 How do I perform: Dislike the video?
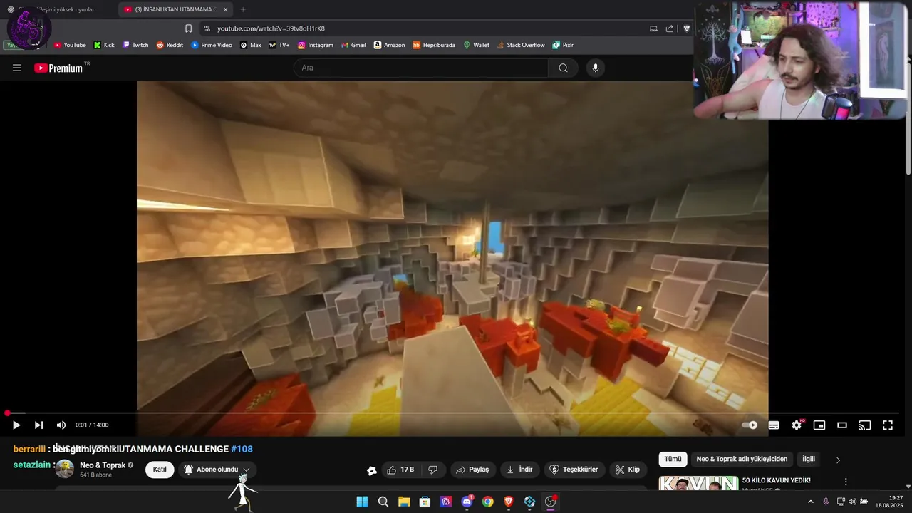[432, 470]
